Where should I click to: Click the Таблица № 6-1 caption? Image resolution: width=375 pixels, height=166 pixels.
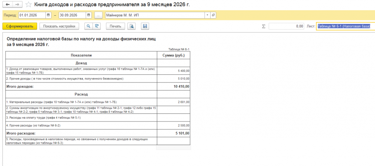click(x=179, y=49)
